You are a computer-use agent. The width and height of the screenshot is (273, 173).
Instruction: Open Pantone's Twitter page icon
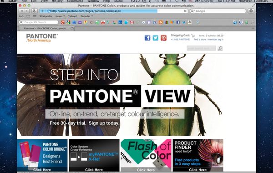156,38
